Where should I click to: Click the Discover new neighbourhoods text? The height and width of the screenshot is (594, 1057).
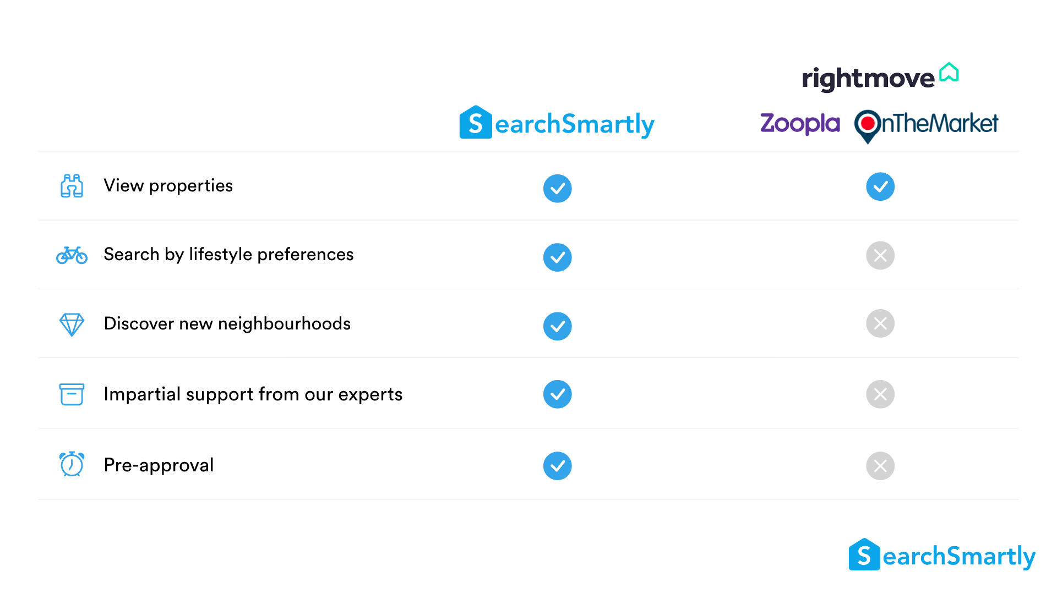coord(227,324)
